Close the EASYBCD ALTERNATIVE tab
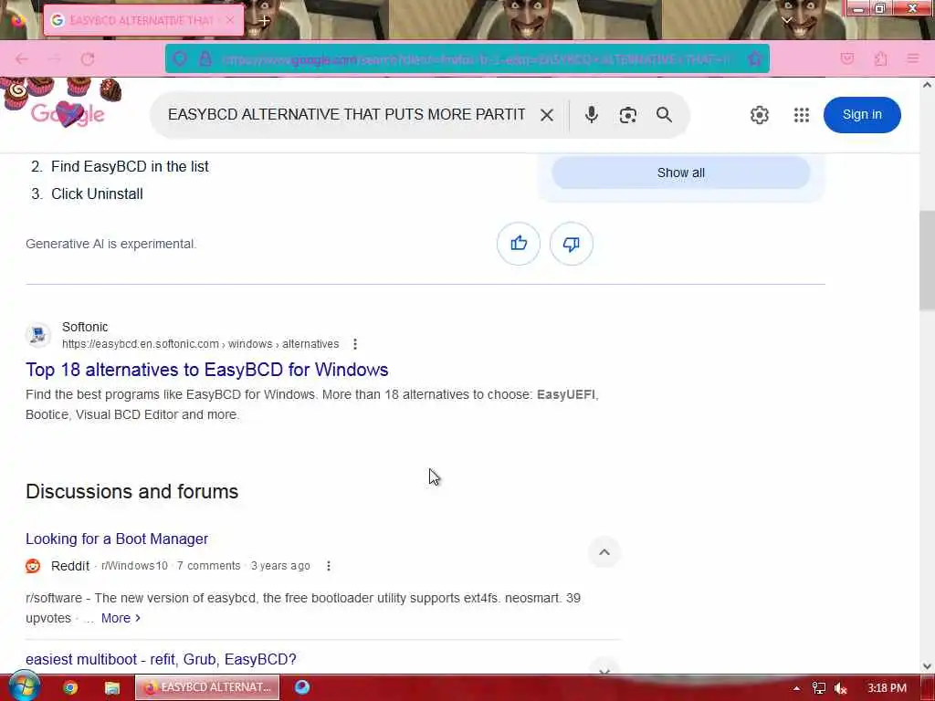 tap(229, 20)
